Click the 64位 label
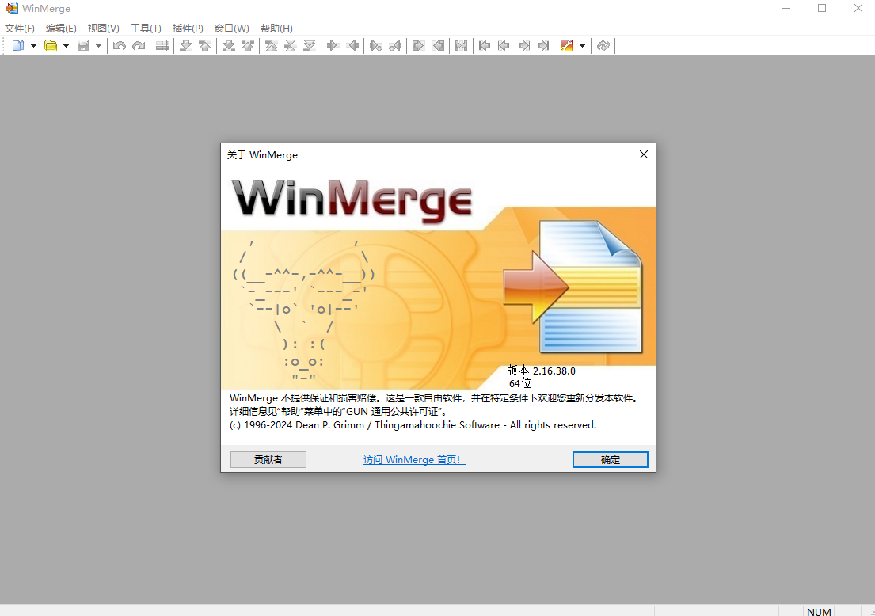The width and height of the screenshot is (875, 616). click(519, 383)
